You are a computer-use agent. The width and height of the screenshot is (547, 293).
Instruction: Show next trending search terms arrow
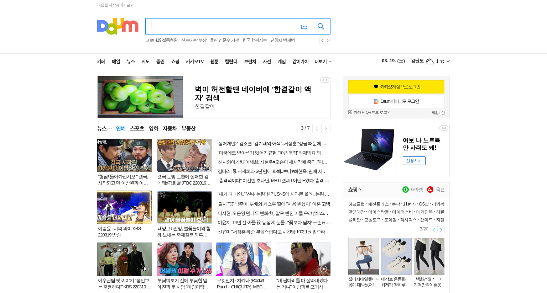tap(328, 41)
